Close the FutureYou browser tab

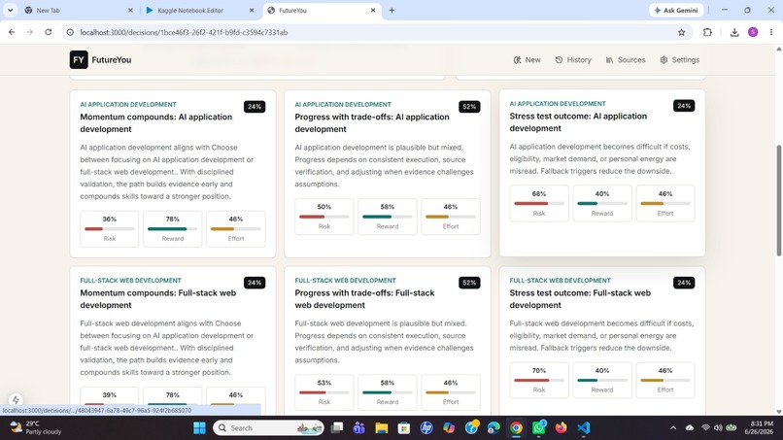(x=372, y=10)
